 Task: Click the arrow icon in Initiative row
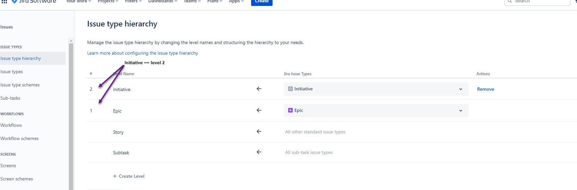259,89
